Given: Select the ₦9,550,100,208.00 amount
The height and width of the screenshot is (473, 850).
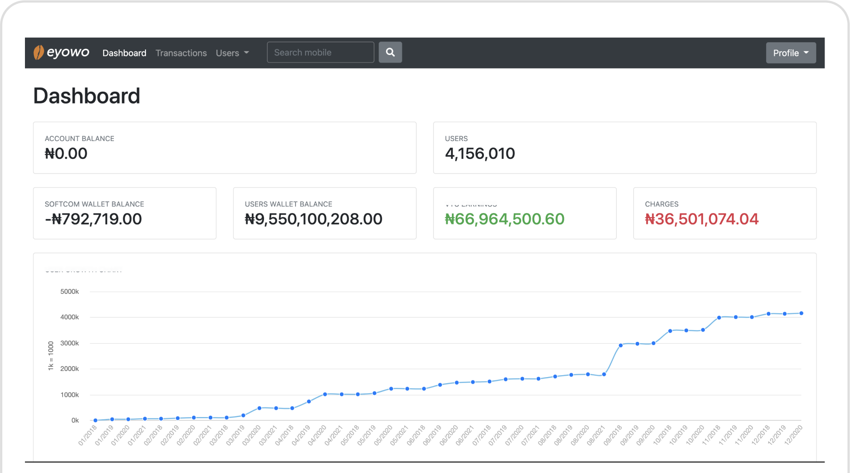Looking at the screenshot, I should coord(313,219).
